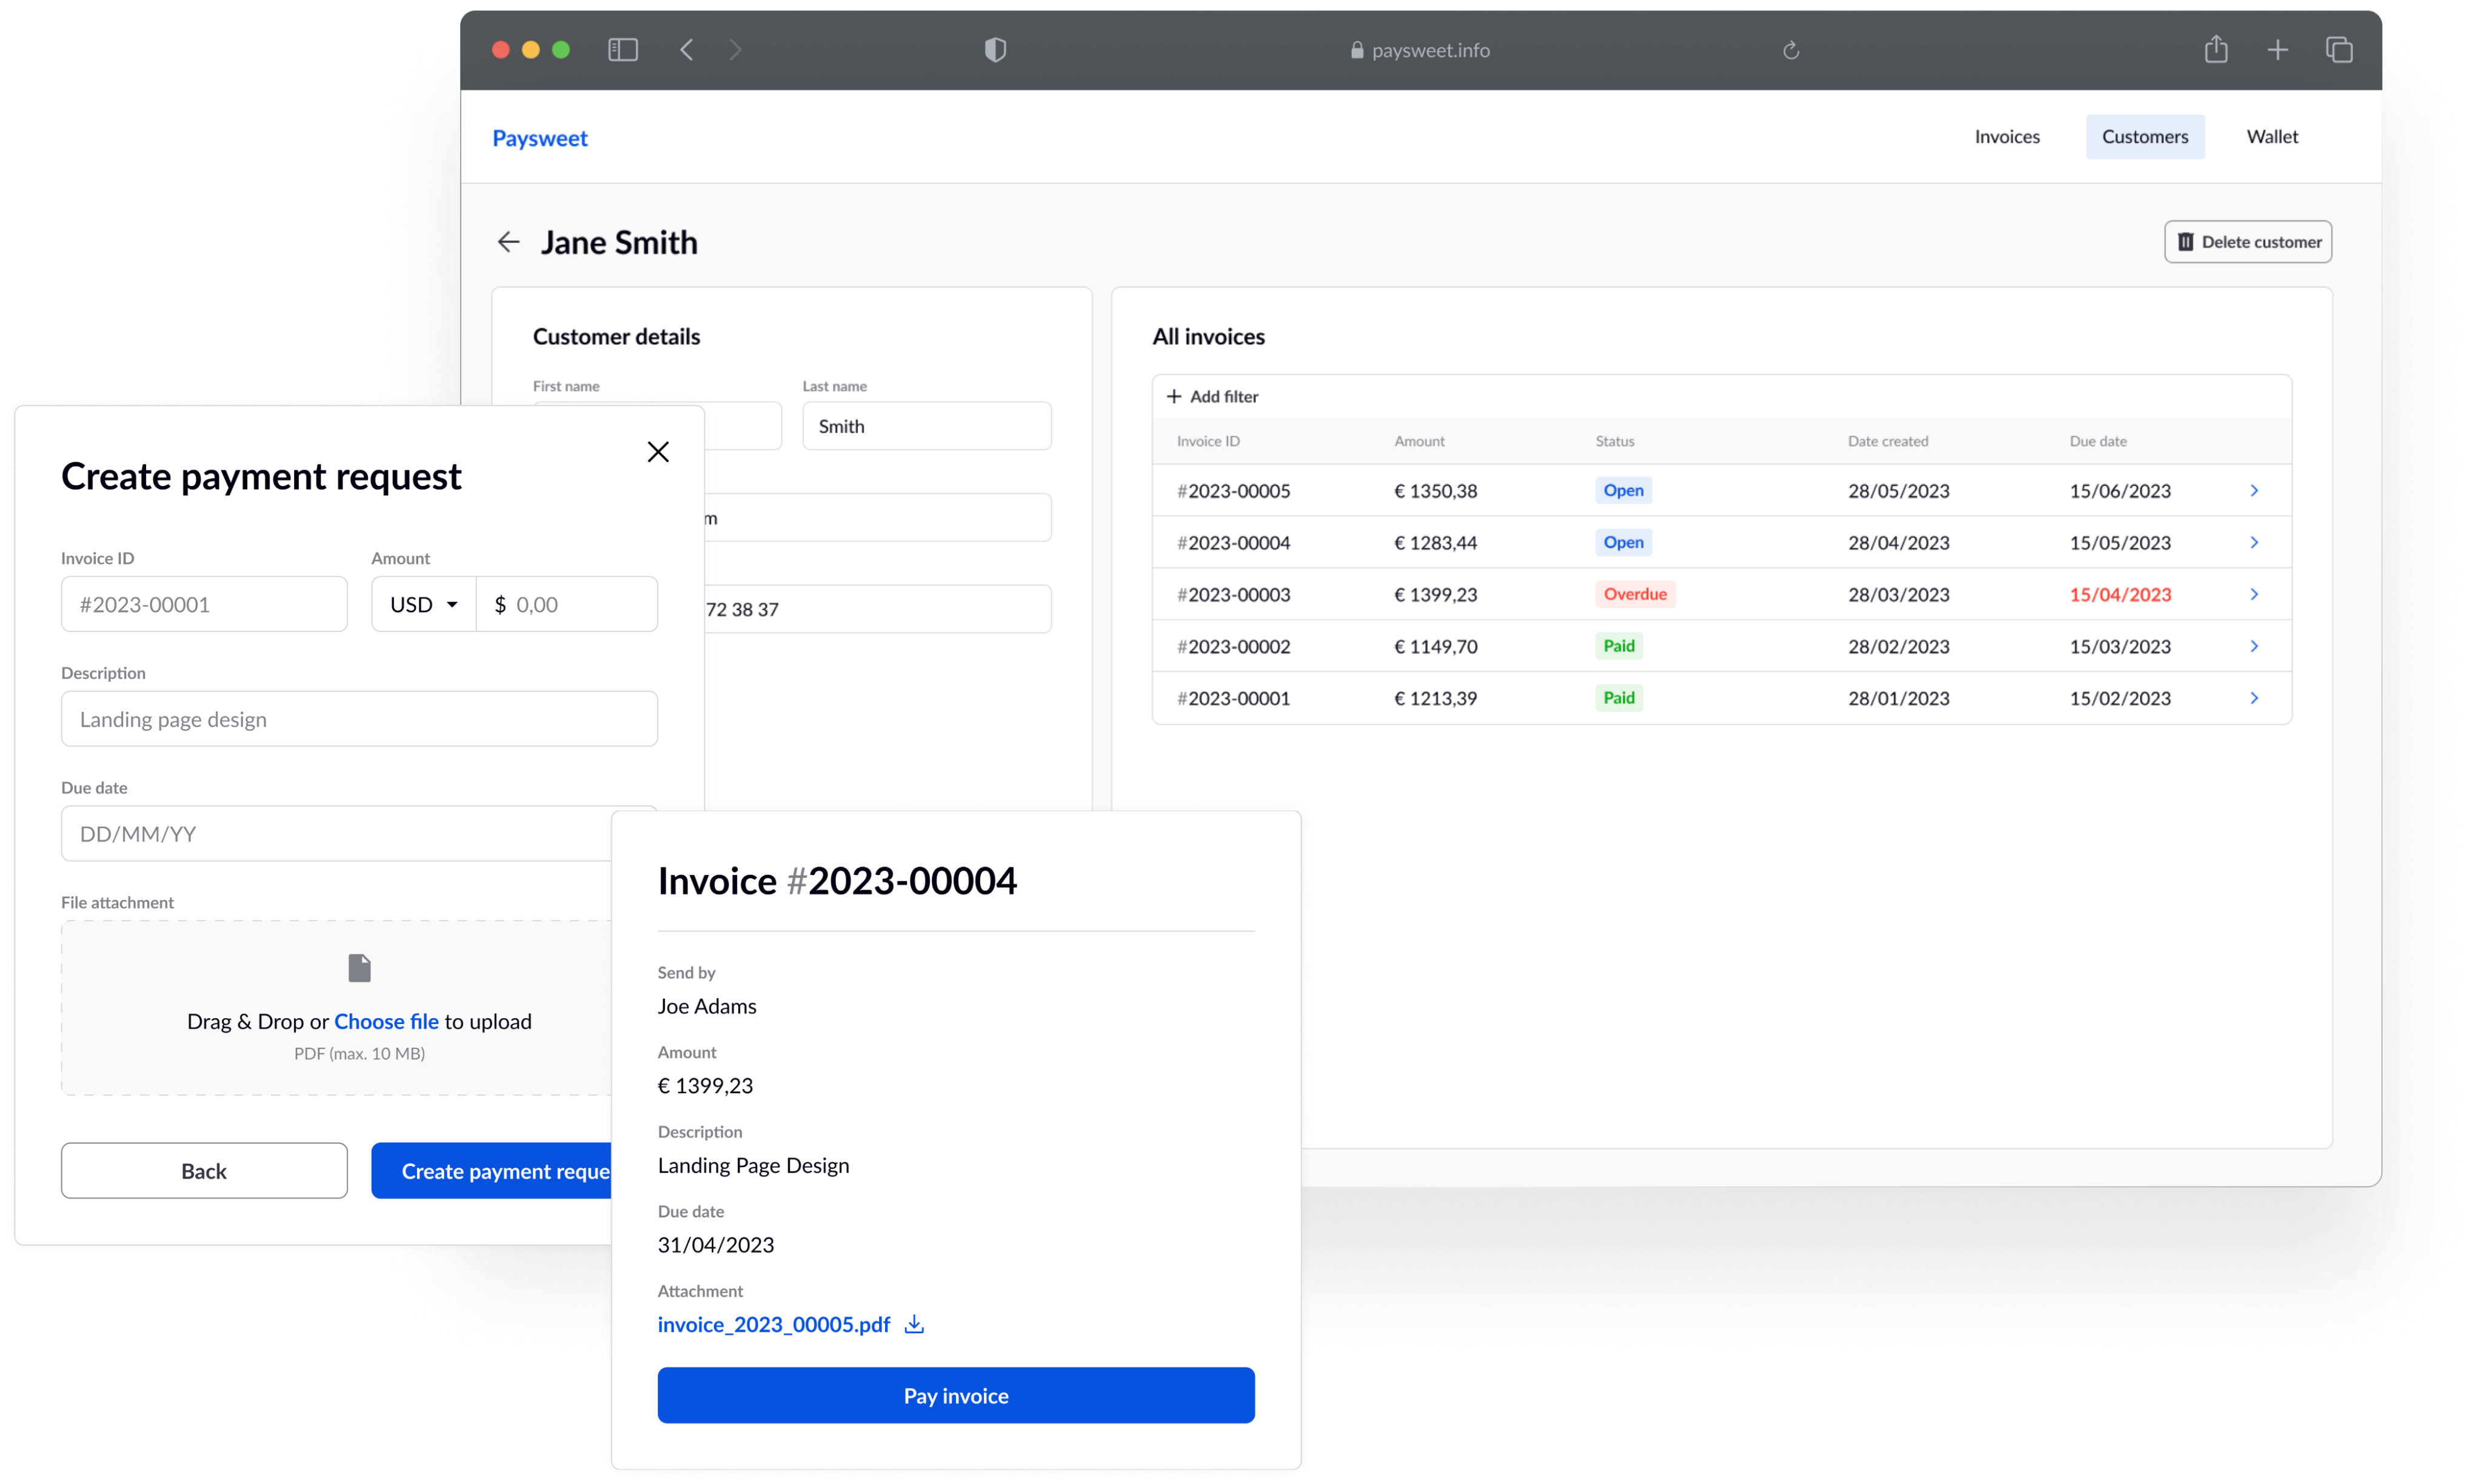Close the Create payment request dialog
Screen dimensions: 2483x1484
click(x=657, y=452)
